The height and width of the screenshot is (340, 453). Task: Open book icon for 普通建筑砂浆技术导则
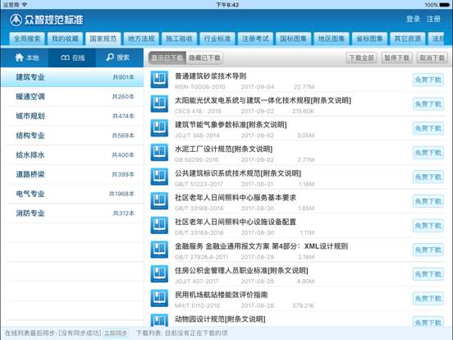coord(159,79)
